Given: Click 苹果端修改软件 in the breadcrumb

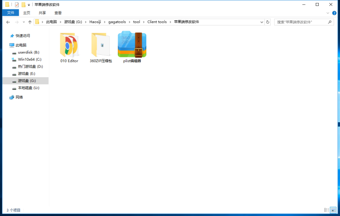Looking at the screenshot, I should (187, 22).
